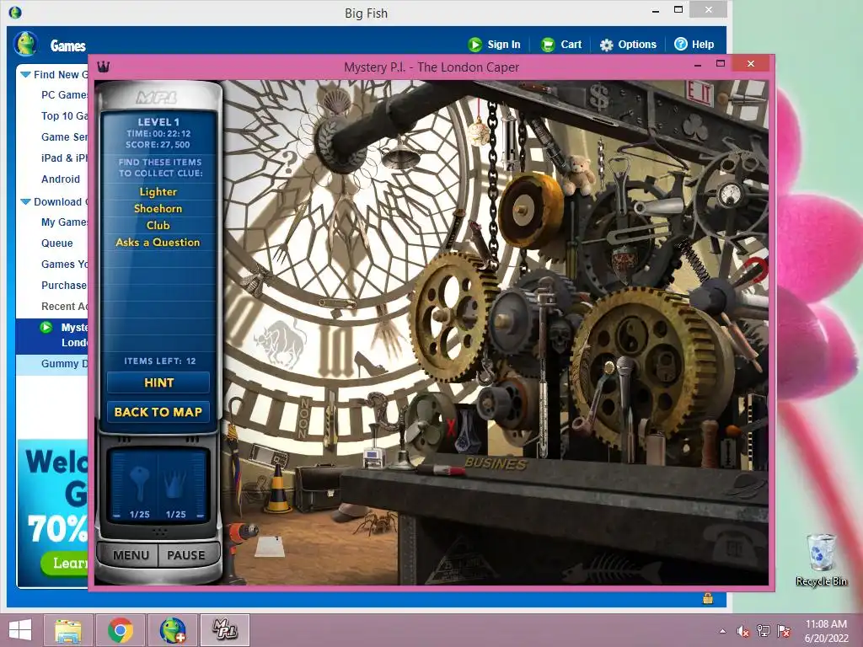Select the Club item in the list
The height and width of the screenshot is (647, 863).
[158, 225]
